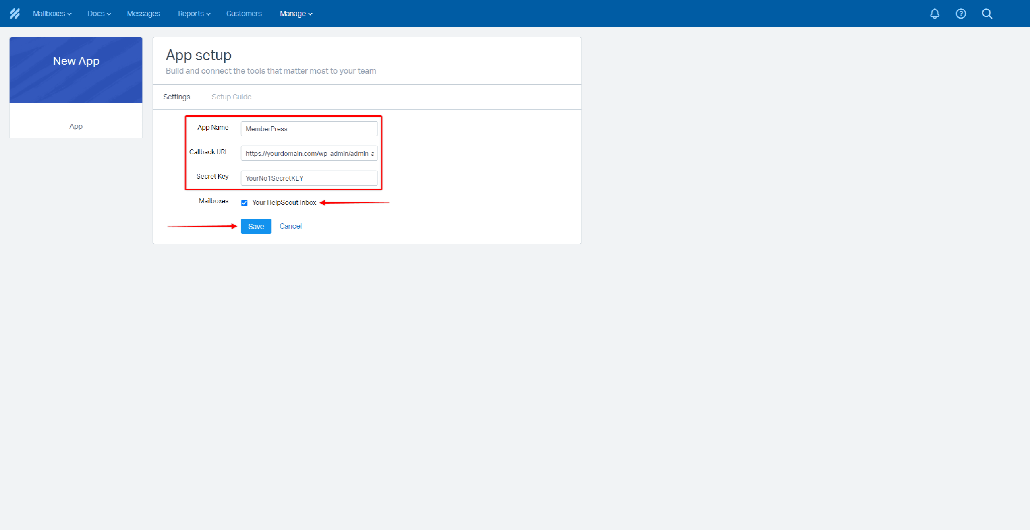Switch to the Settings tab
The width and height of the screenshot is (1030, 530).
tap(177, 97)
